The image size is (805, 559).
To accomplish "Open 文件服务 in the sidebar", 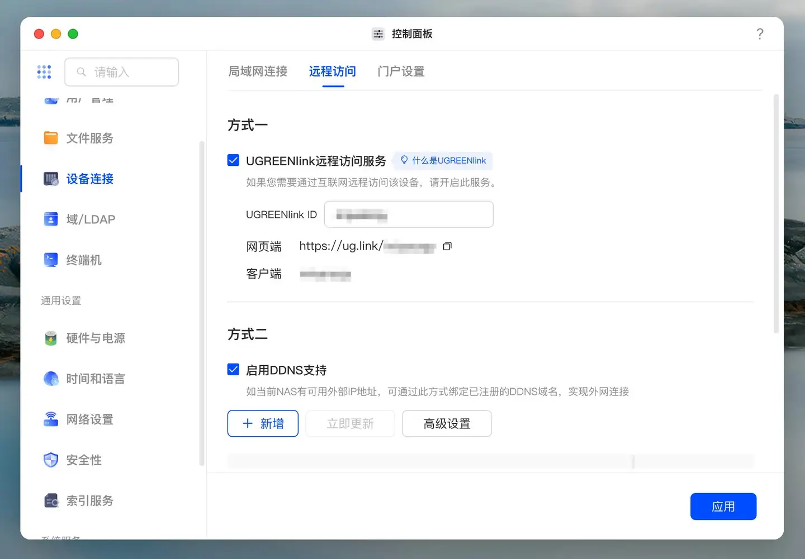I will tap(90, 138).
